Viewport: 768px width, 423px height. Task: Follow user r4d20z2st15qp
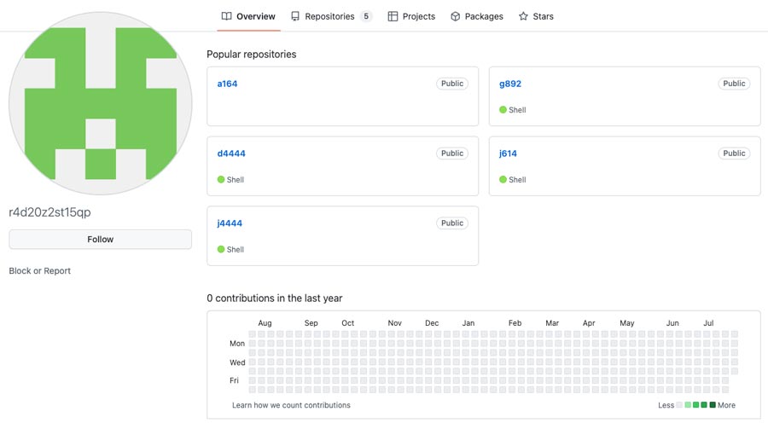coord(101,239)
